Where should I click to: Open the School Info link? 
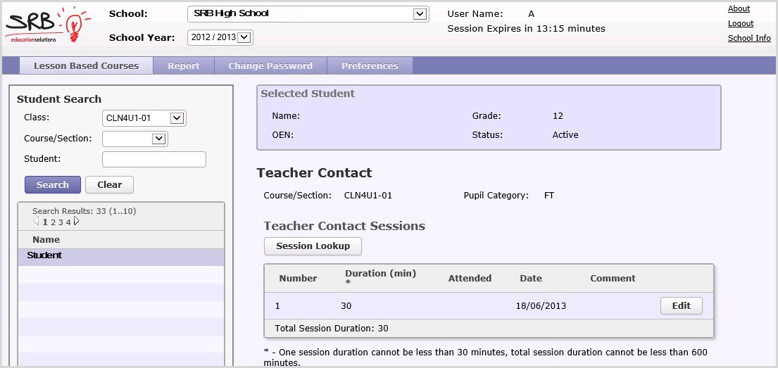click(749, 39)
